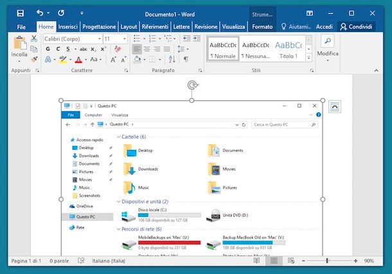Image resolution: width=392 pixels, height=274 pixels.
Task: Apply subscript formatting
Action: click(93, 49)
